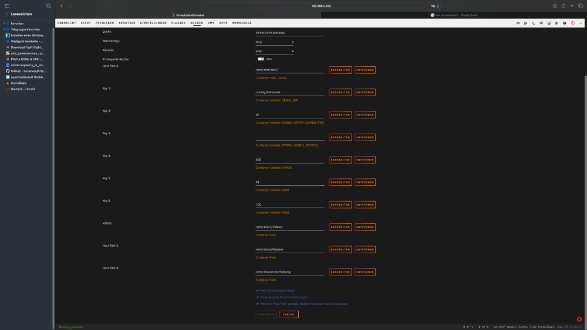587x330 pixels.
Task: Click the Host Path 3 field /mnt/disk2/Medien/
Action: pos(290,250)
